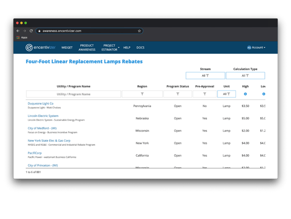The width and height of the screenshot is (291, 219).
Task: Click the High column header
Action: (245, 87)
